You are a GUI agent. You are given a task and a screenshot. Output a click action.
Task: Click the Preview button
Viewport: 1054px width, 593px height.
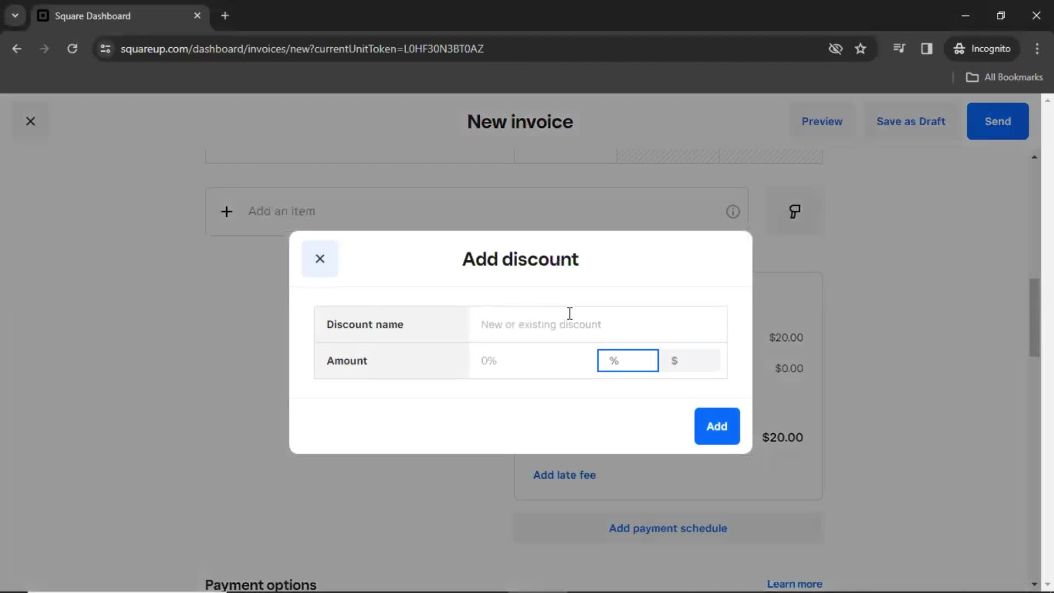(822, 121)
